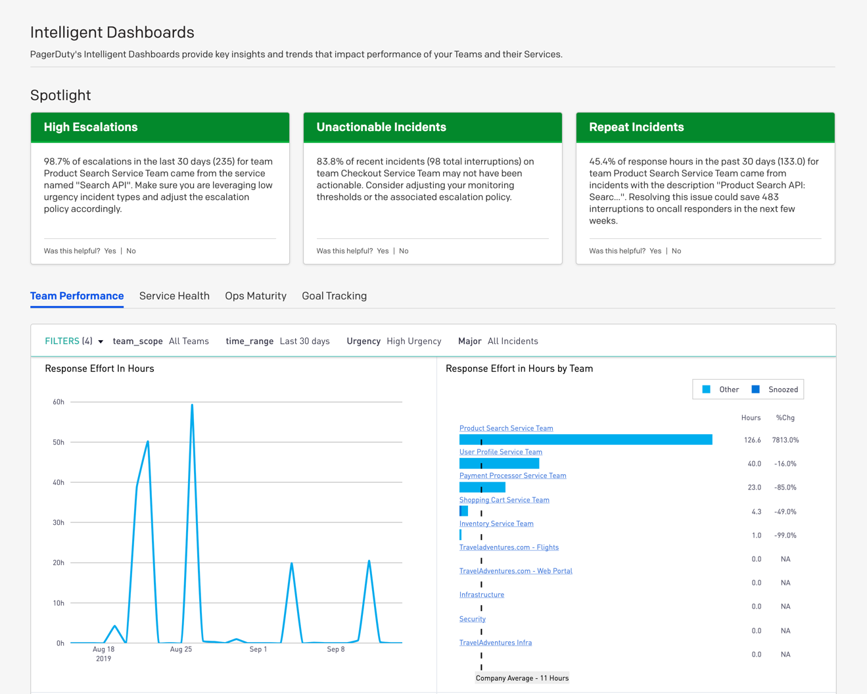Answer Yes on Repeat Incidents helpfulness
The width and height of the screenshot is (867, 694).
(x=655, y=251)
